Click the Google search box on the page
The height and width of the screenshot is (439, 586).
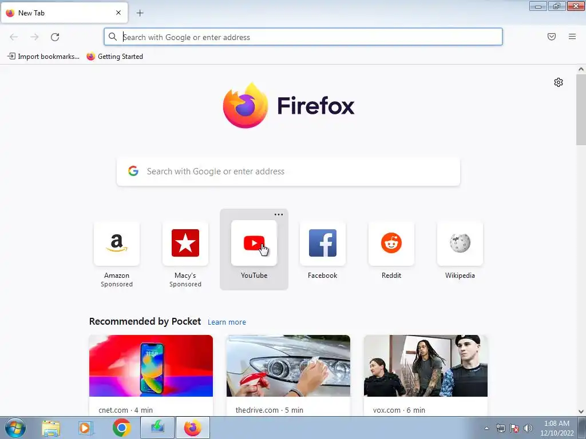(x=288, y=171)
